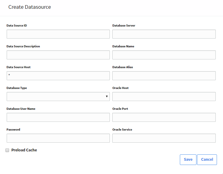The width and height of the screenshot is (223, 174).
Task: Click the Create Datasource heading
Action: (30, 7)
